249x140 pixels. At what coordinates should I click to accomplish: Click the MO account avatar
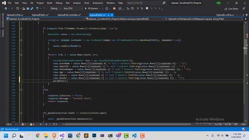pyautogui.click(x=219, y=3)
